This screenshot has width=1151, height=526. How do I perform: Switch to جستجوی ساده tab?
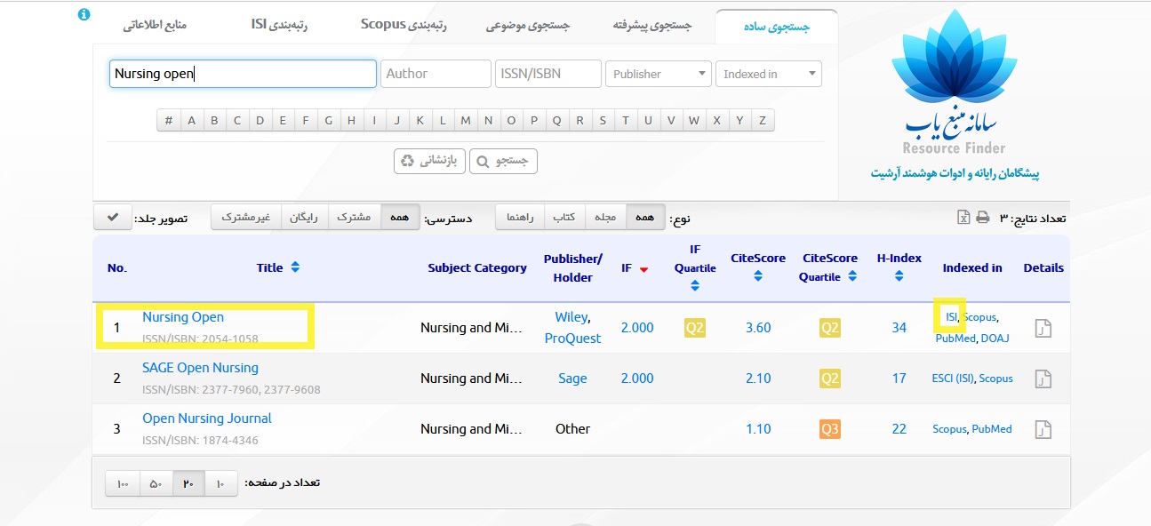point(776,26)
